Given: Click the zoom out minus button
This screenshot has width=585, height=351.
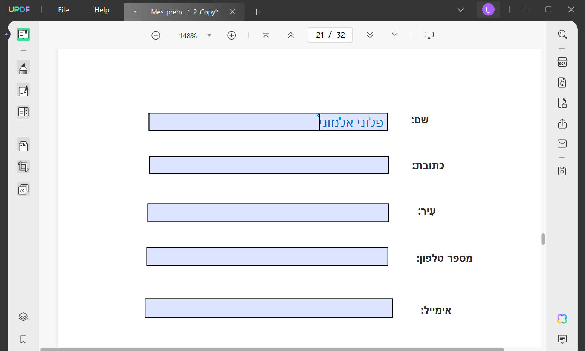Looking at the screenshot, I should [x=156, y=35].
